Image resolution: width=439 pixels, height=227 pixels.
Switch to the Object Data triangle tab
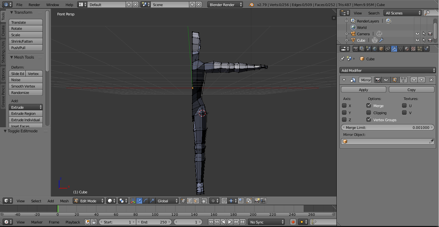[400, 49]
